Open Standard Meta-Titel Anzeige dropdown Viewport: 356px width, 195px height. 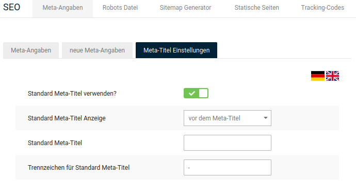point(227,118)
